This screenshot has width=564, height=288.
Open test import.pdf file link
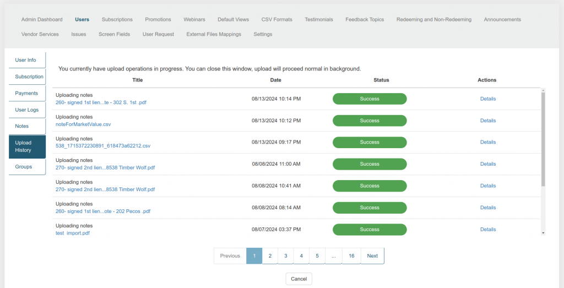click(x=73, y=233)
